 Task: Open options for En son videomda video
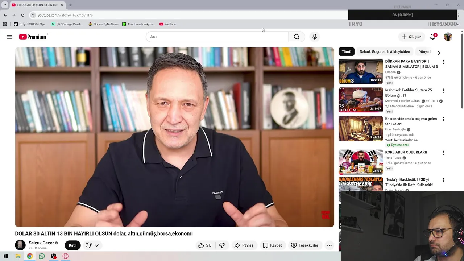443,119
